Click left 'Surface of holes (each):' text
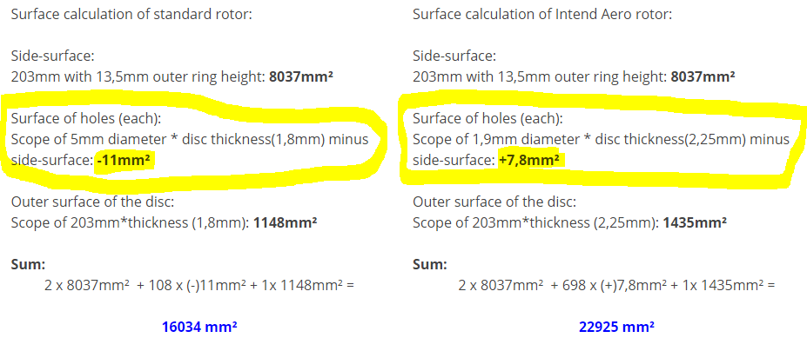This screenshot has width=807, height=351. pos(86,120)
